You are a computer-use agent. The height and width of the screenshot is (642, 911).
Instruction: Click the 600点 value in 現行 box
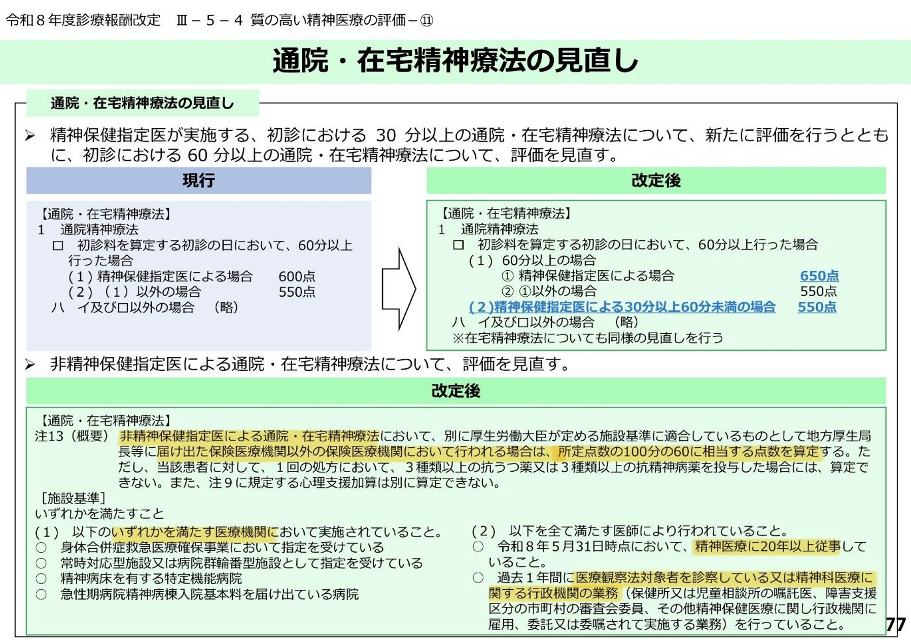297,276
